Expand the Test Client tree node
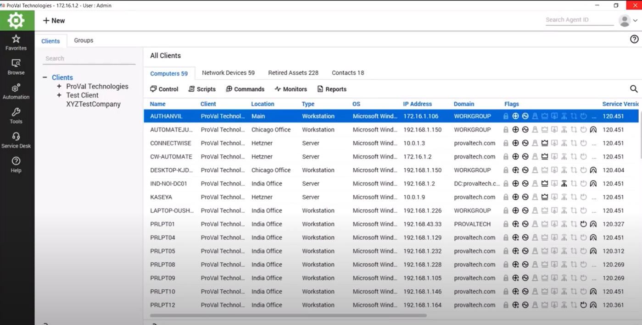 coord(59,95)
